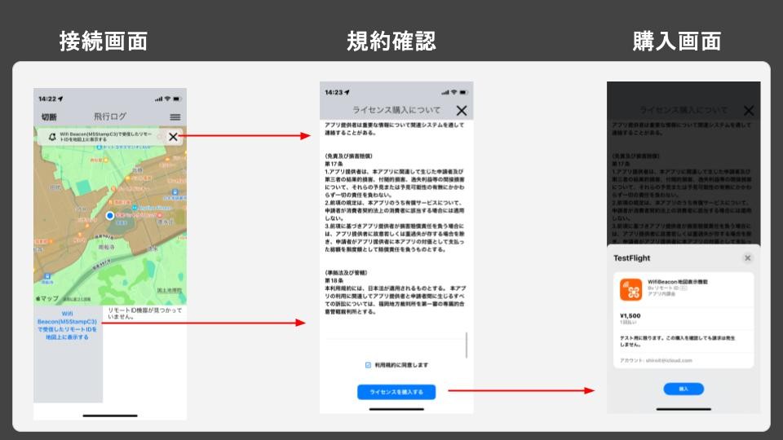Check the 利用規約に同意します checkbox

(x=368, y=365)
